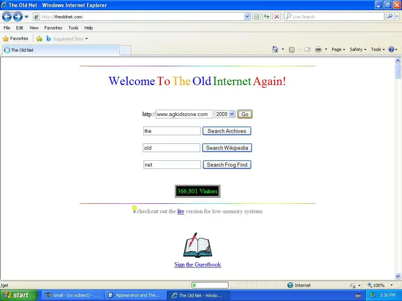Click the RSS Feeds icon
Screen dimensions: 402x301
point(292,50)
